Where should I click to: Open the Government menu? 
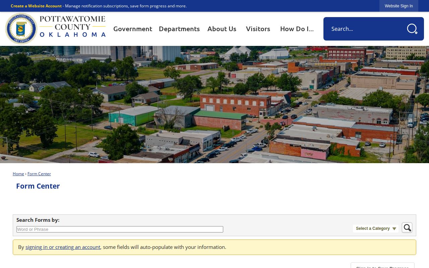133,29
